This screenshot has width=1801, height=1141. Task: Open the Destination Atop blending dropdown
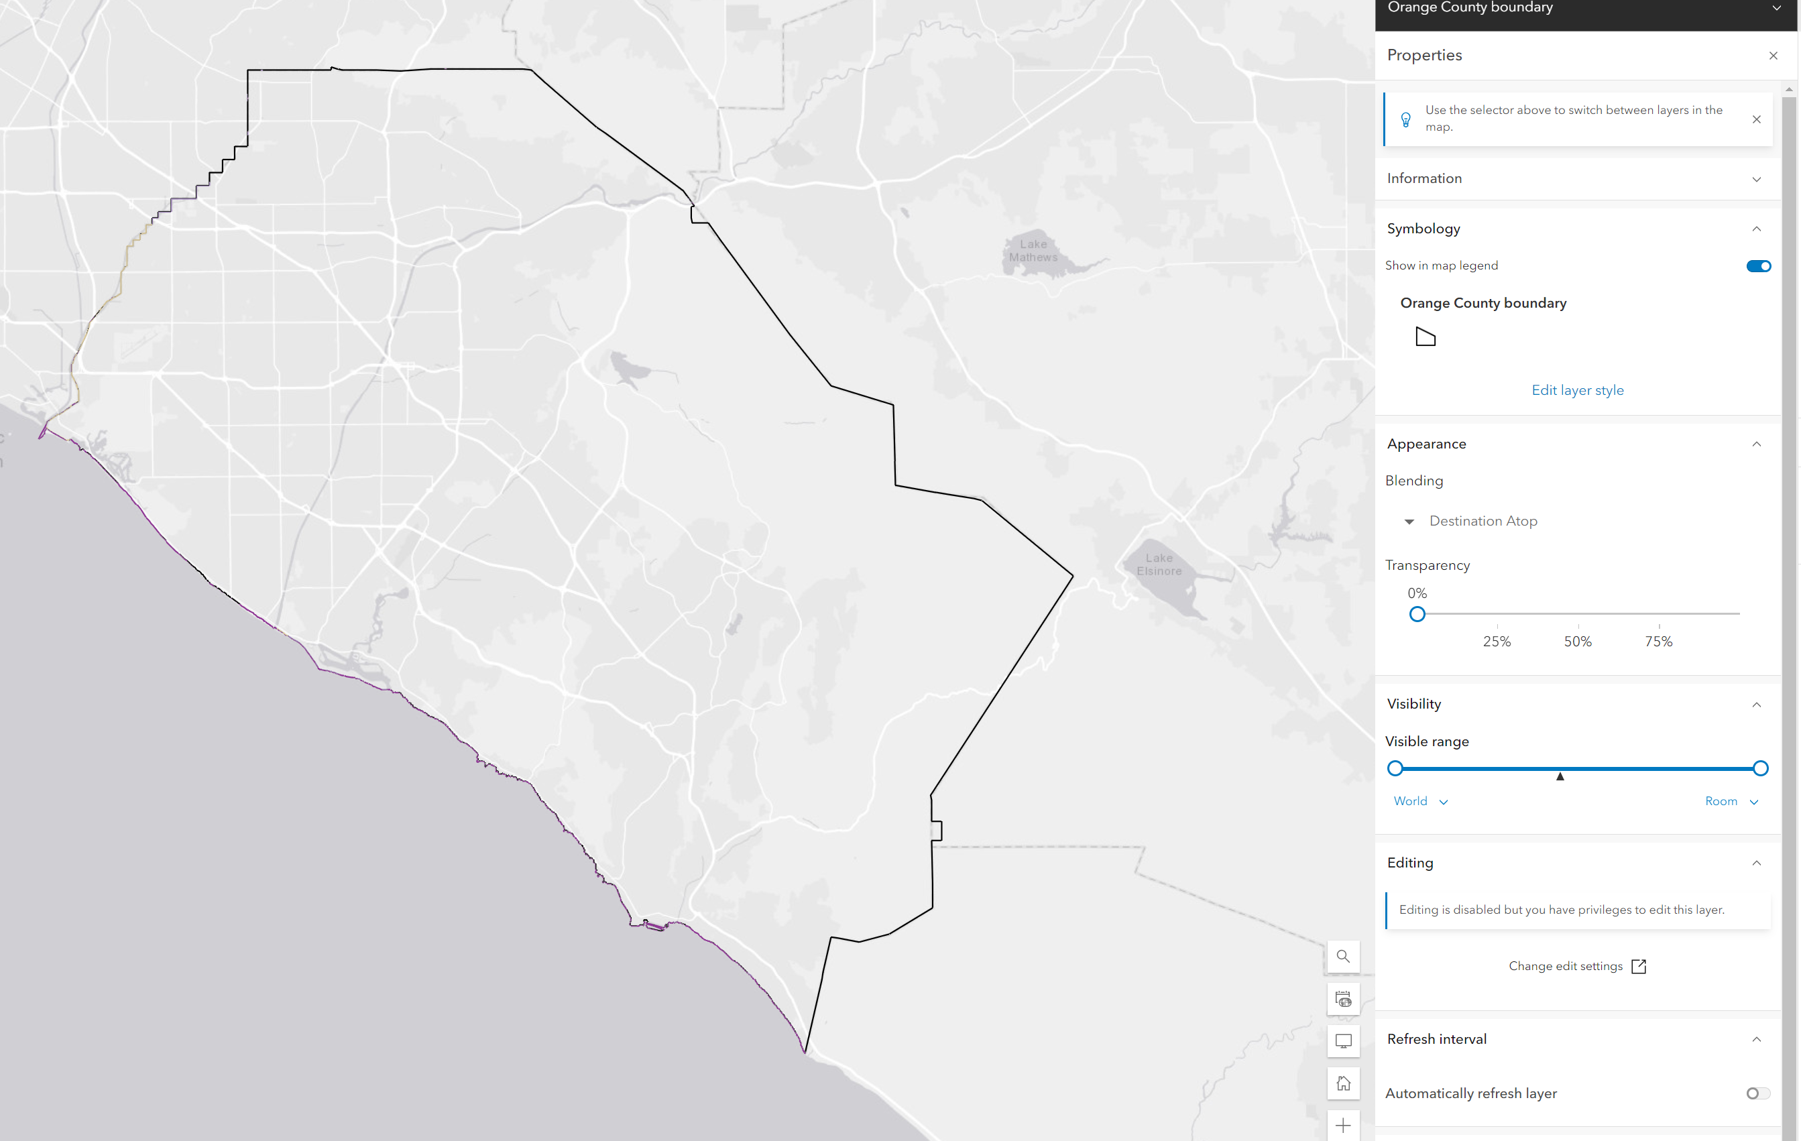[1470, 521]
